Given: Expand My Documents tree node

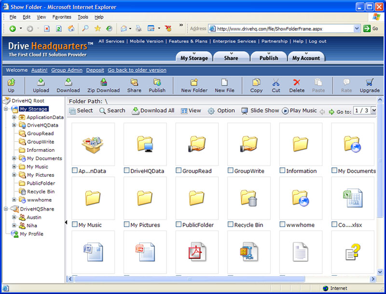Looking at the screenshot, I should pyautogui.click(x=14, y=158).
